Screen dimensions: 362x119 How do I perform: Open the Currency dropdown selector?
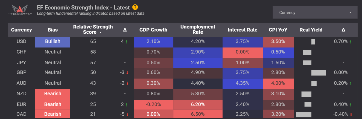[315, 12]
